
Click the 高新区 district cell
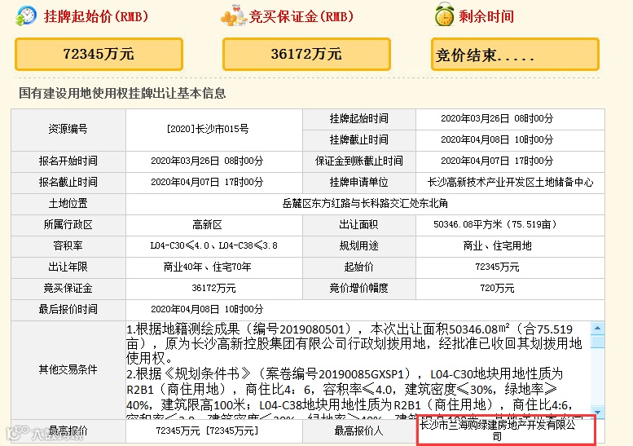coord(214,225)
